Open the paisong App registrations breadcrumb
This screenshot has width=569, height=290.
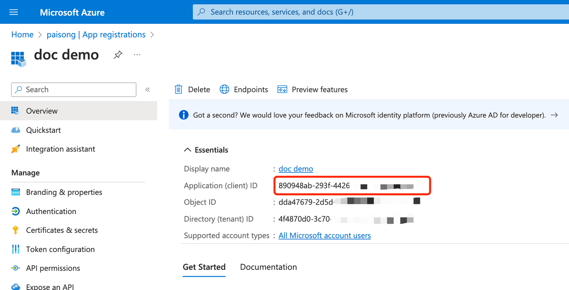(96, 34)
